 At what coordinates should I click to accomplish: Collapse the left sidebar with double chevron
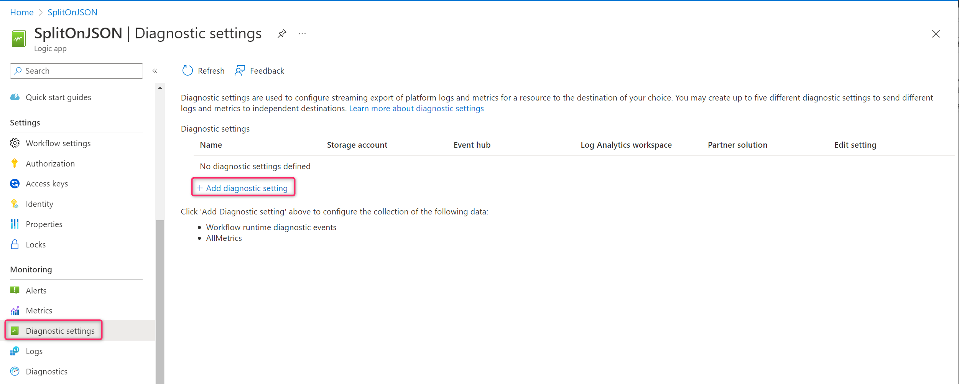click(155, 71)
